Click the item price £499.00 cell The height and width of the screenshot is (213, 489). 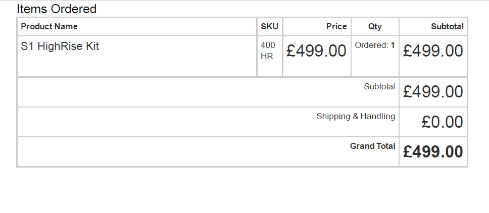(x=317, y=51)
